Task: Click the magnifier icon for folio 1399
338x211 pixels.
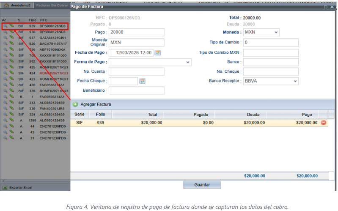Action: (5, 121)
